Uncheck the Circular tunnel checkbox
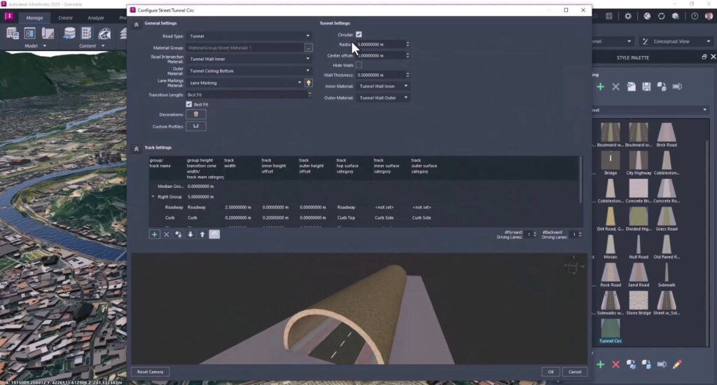The width and height of the screenshot is (717, 385). click(358, 34)
